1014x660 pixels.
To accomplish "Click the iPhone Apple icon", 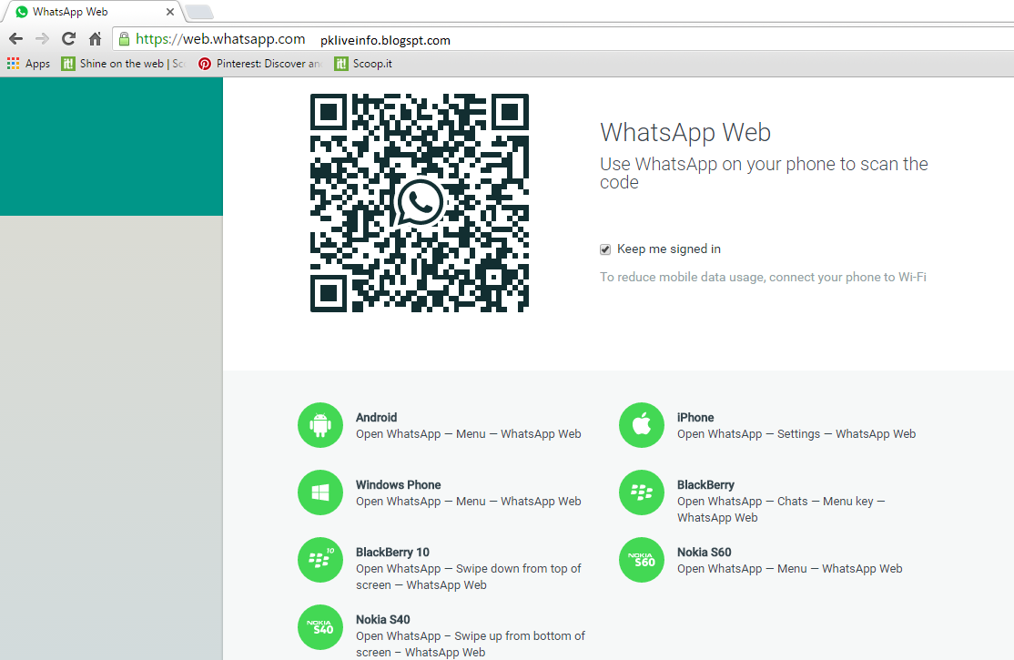I will tap(642, 425).
